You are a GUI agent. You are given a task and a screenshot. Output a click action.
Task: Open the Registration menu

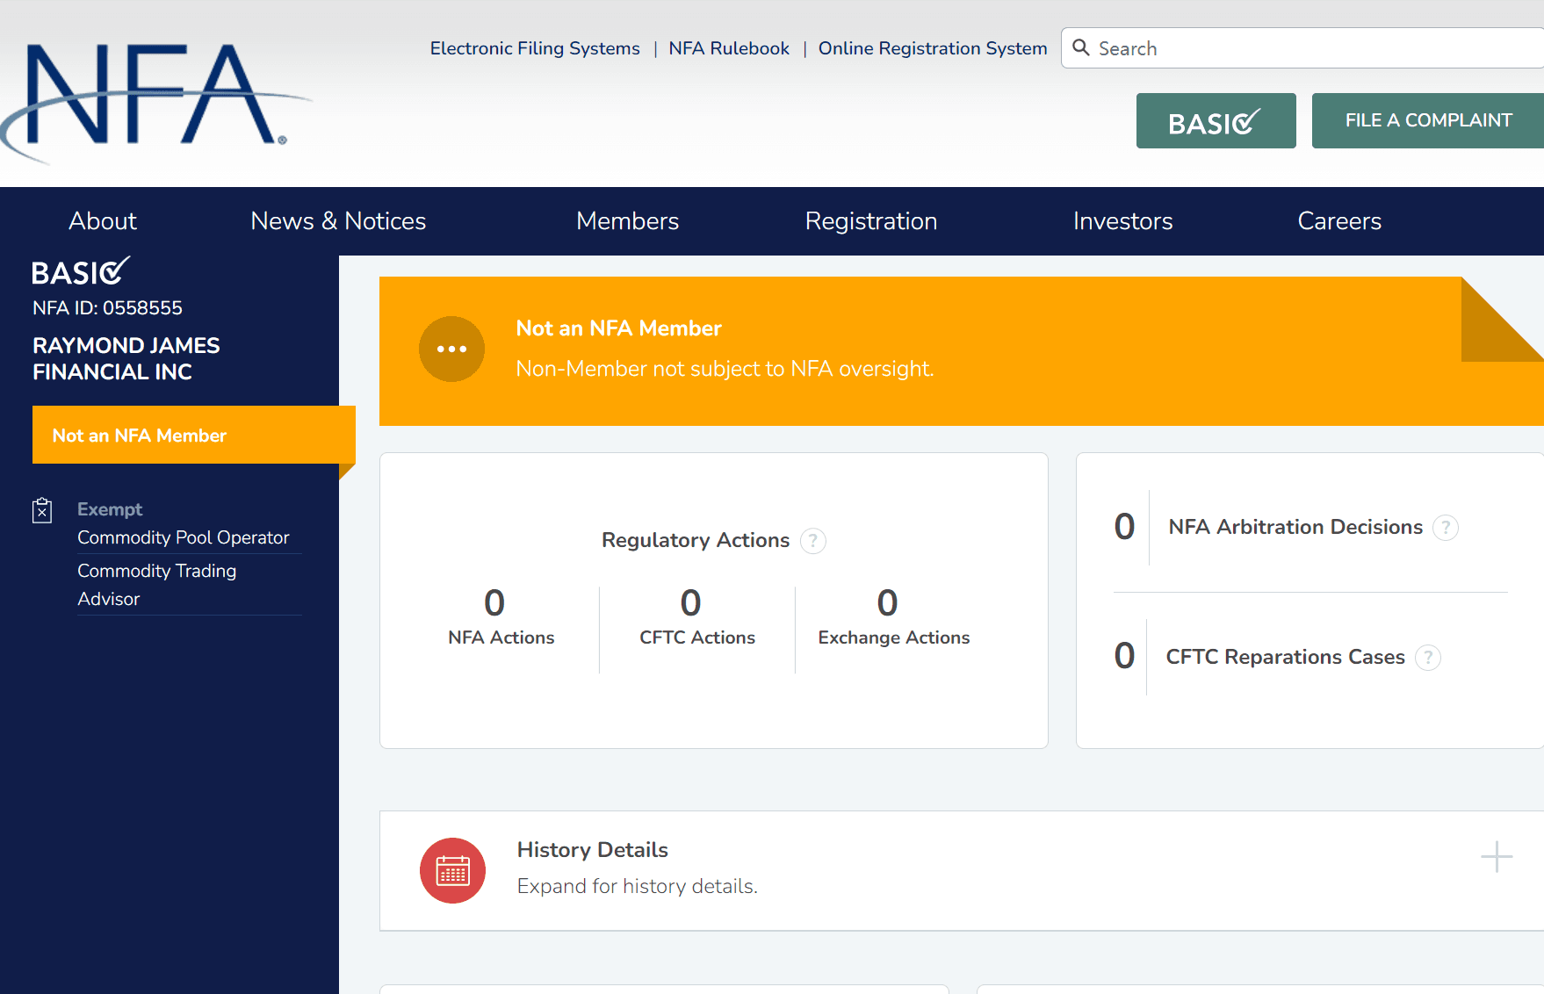click(871, 221)
